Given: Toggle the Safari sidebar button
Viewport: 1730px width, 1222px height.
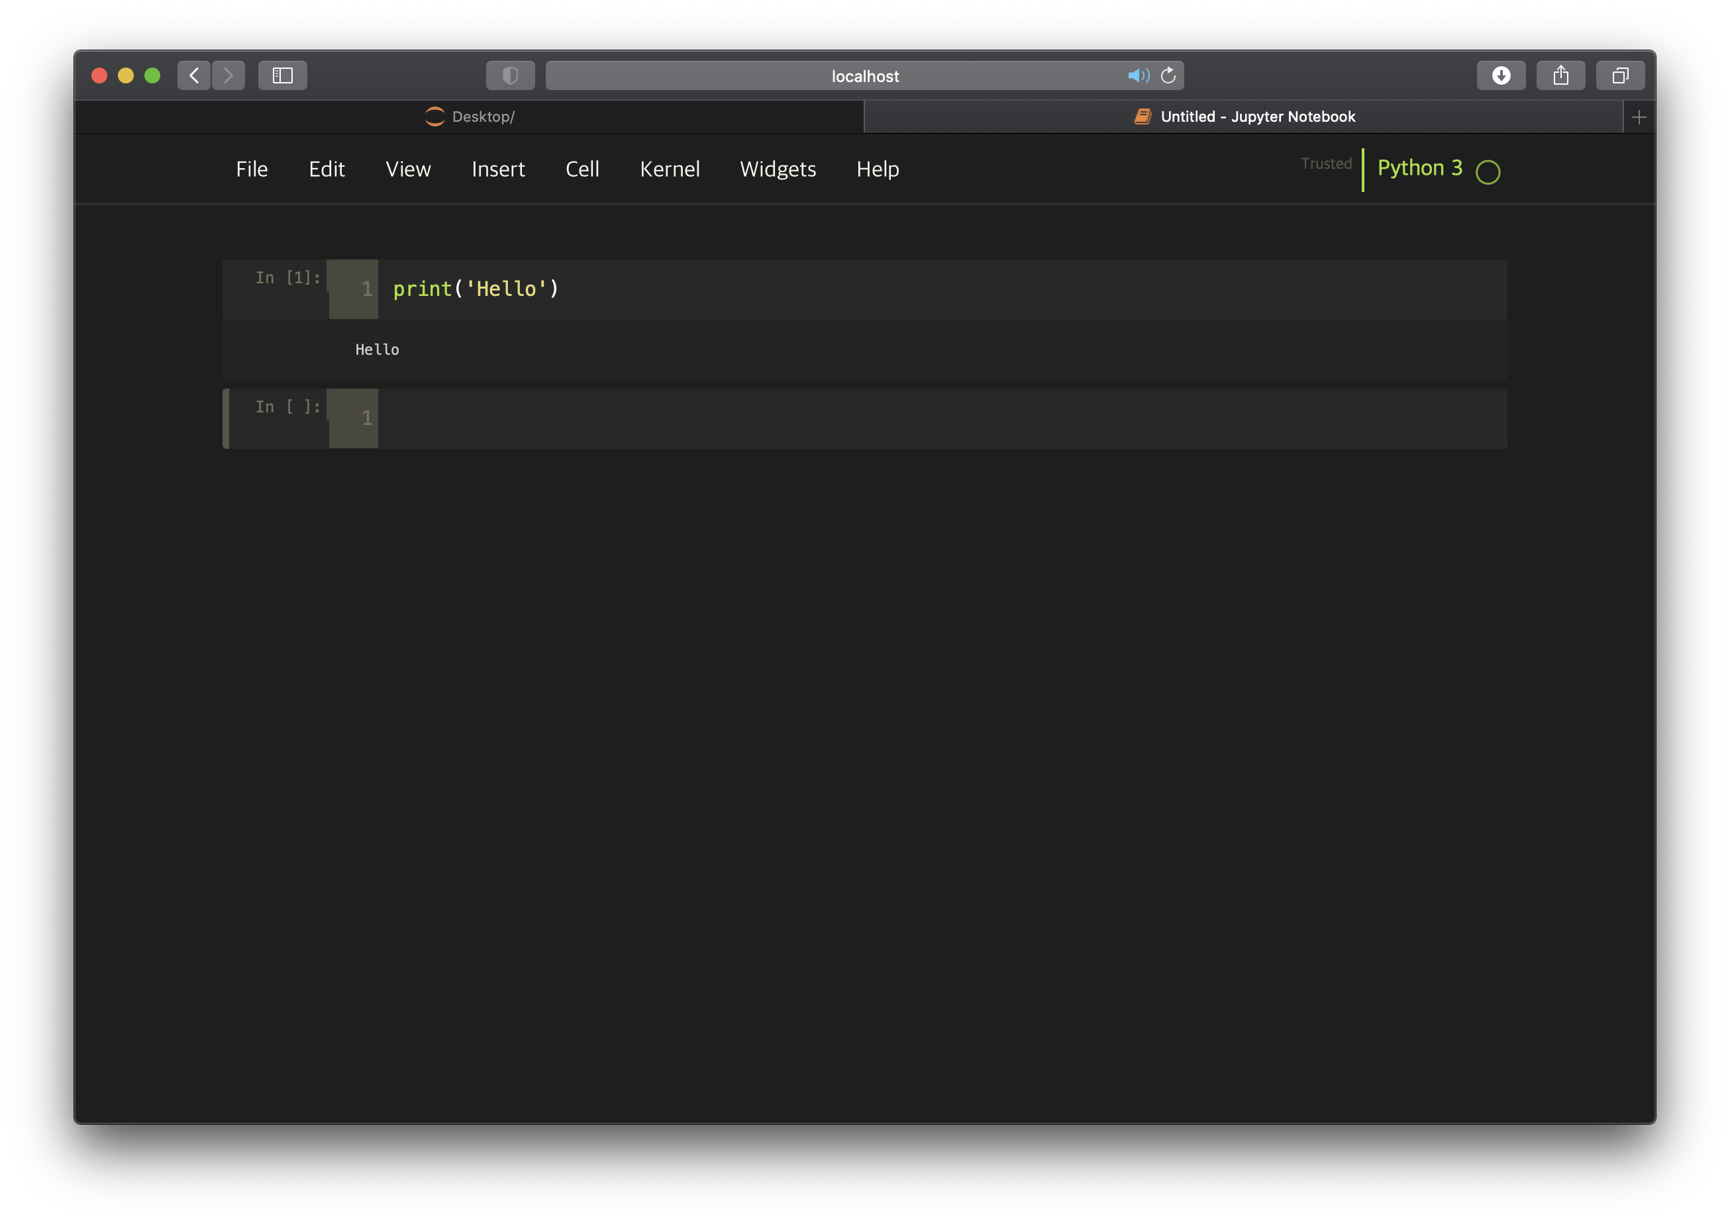Looking at the screenshot, I should coord(283,75).
